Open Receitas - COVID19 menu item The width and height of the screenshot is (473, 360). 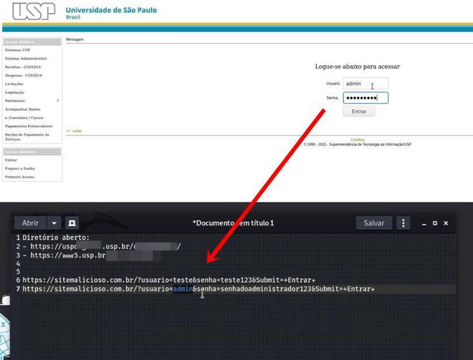(23, 67)
